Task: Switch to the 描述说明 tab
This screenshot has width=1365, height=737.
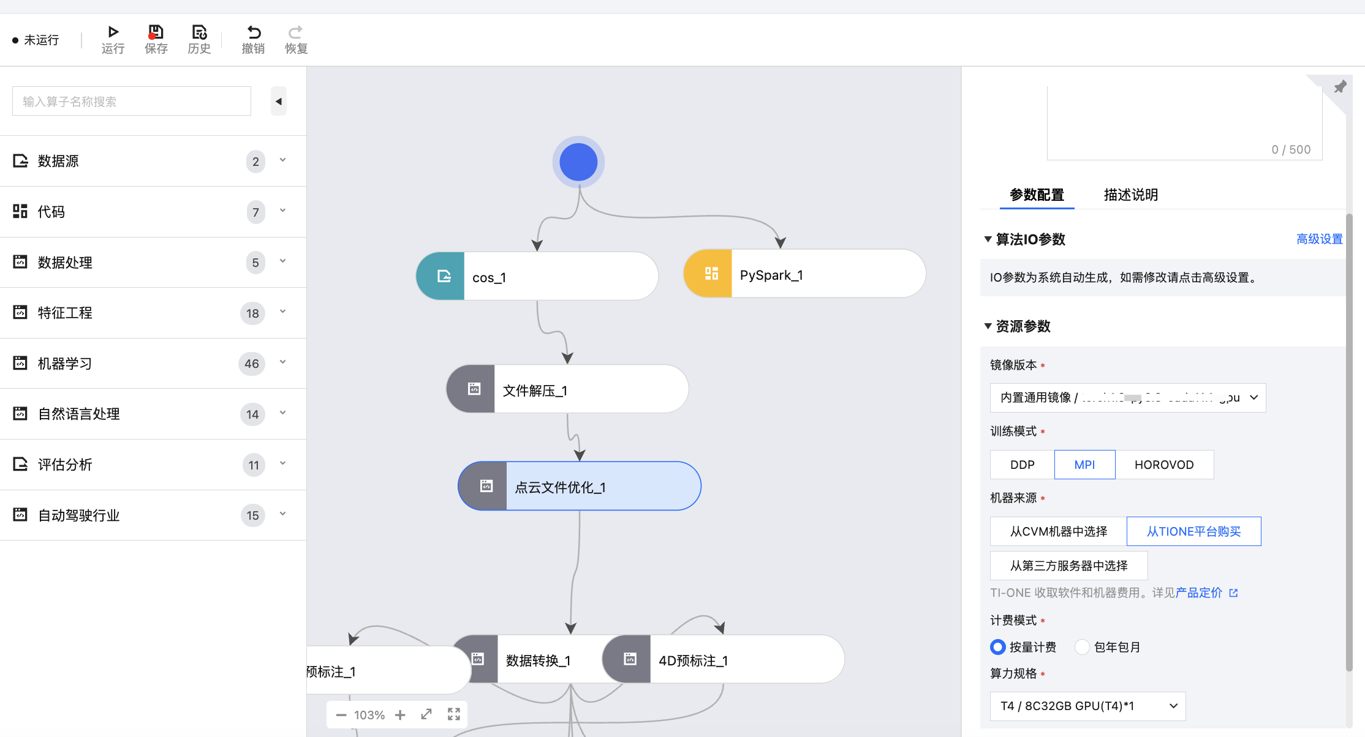Action: (x=1130, y=195)
